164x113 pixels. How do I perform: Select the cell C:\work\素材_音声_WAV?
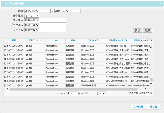(118, 55)
